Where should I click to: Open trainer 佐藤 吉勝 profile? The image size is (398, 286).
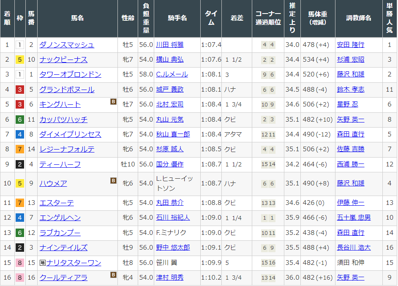[351, 149]
